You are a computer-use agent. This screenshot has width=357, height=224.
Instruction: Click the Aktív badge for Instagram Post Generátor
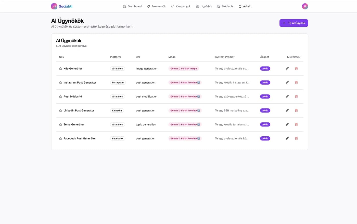point(265,83)
